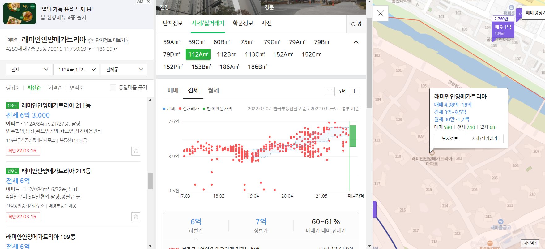This screenshot has width=545, height=249.
Task: Switch to the 사진 tab
Action: pyautogui.click(x=266, y=23)
